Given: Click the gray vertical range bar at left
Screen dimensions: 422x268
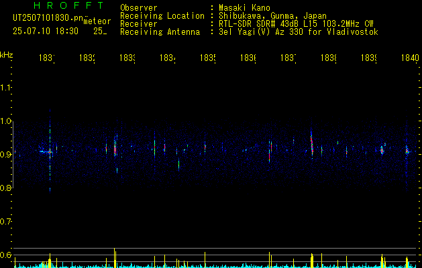Looking at the screenshot, I should click(x=13, y=155).
